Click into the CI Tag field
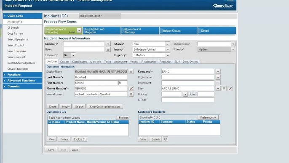 click(x=188, y=100)
